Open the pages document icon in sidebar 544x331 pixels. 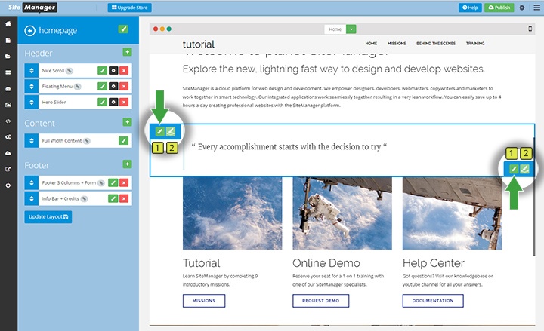coord(8,40)
